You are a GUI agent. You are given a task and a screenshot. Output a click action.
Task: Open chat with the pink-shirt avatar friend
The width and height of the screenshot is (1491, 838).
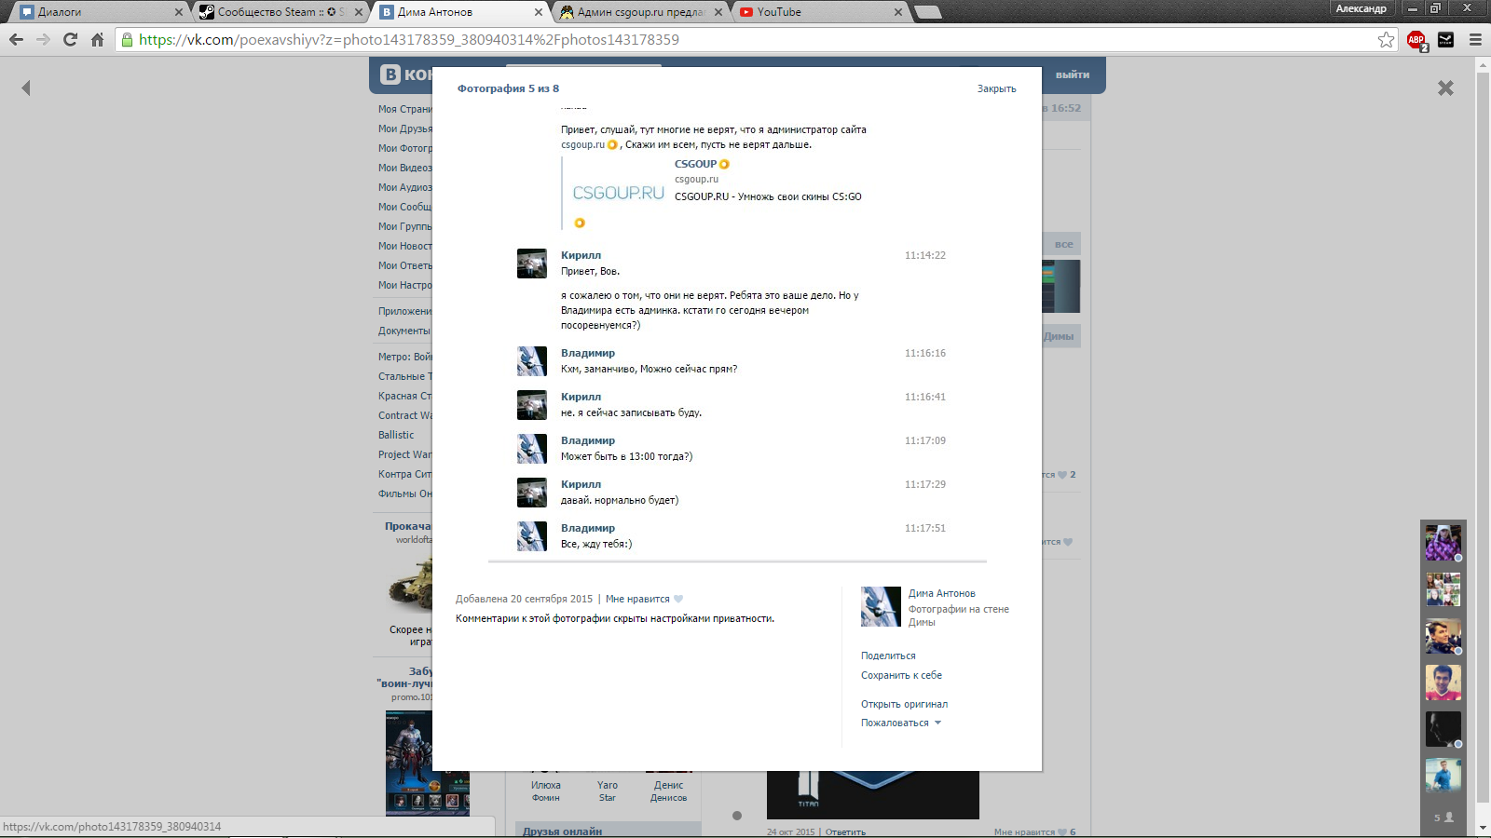pos(1443,683)
